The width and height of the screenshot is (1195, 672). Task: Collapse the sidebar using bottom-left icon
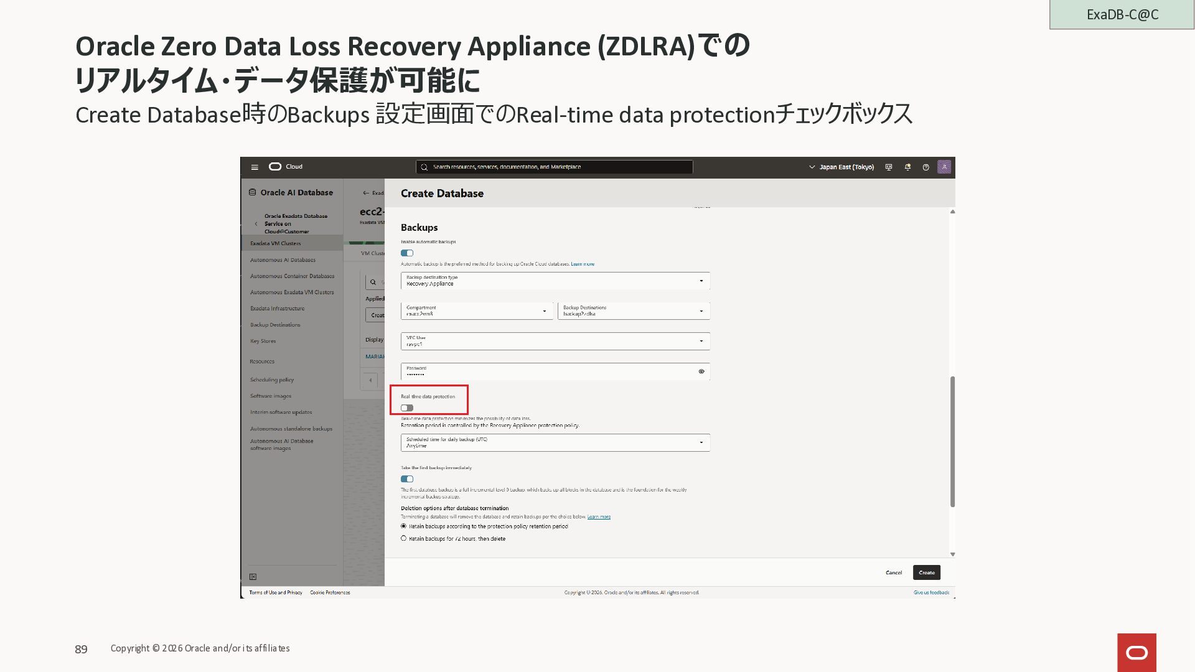point(253,577)
